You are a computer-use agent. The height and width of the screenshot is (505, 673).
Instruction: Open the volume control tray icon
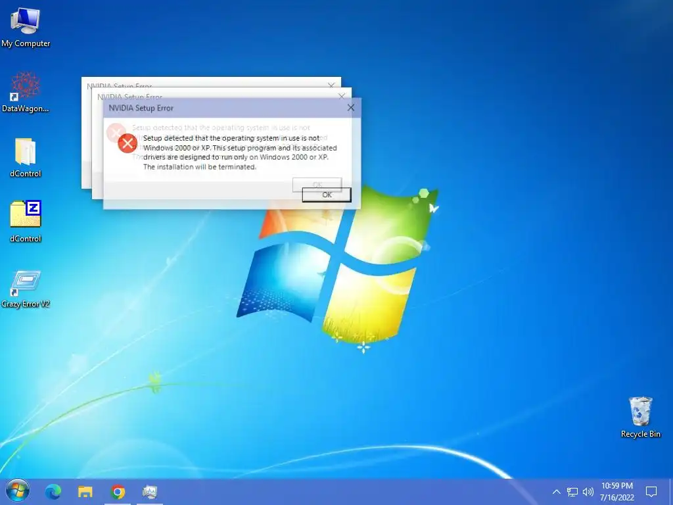click(588, 492)
